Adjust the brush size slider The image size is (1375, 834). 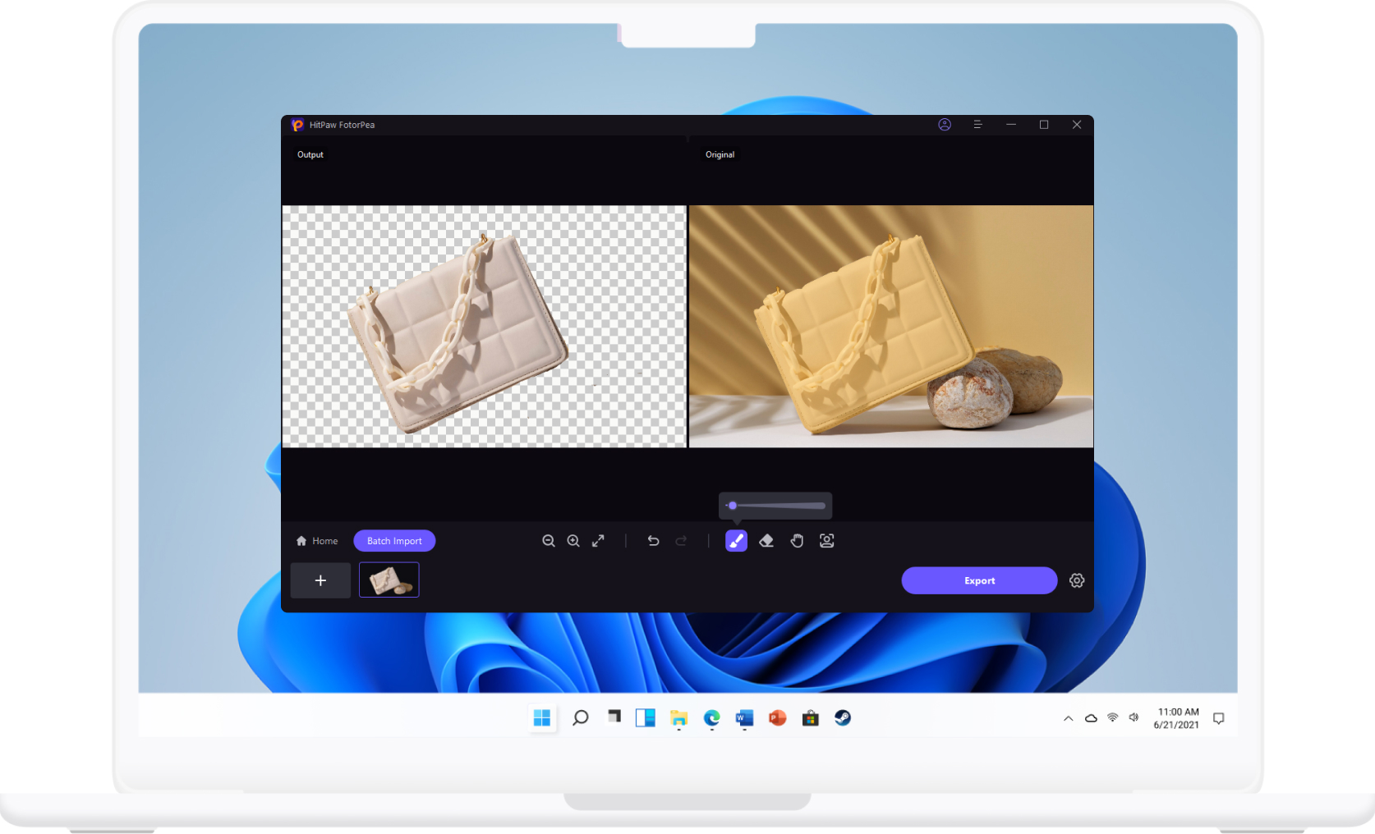click(x=733, y=506)
